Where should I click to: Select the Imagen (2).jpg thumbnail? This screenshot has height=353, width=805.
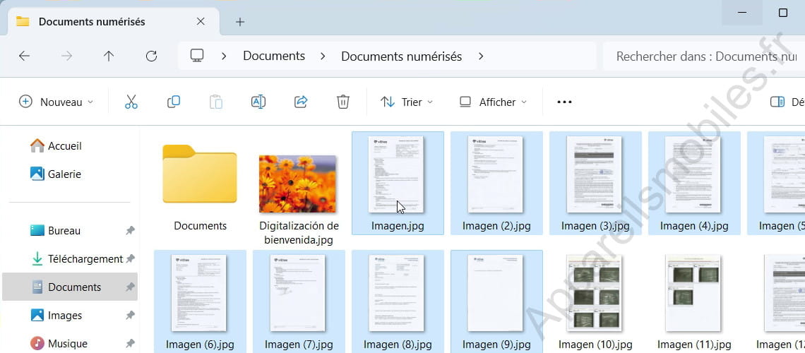pos(496,174)
